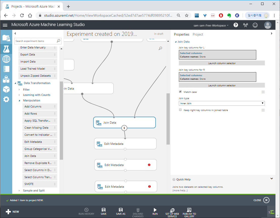
Task: Reload the page with refresh icon
Action: (22, 15)
